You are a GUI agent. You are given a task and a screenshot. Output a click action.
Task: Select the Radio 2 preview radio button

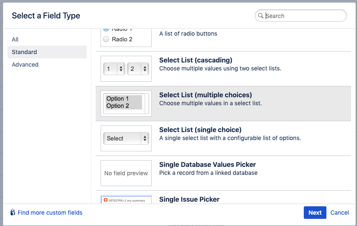(x=106, y=39)
